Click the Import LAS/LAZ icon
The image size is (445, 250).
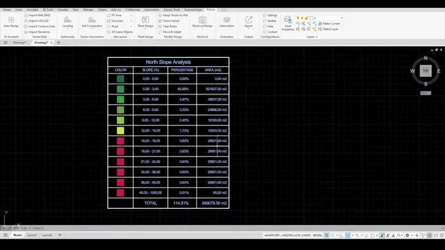tap(26, 21)
